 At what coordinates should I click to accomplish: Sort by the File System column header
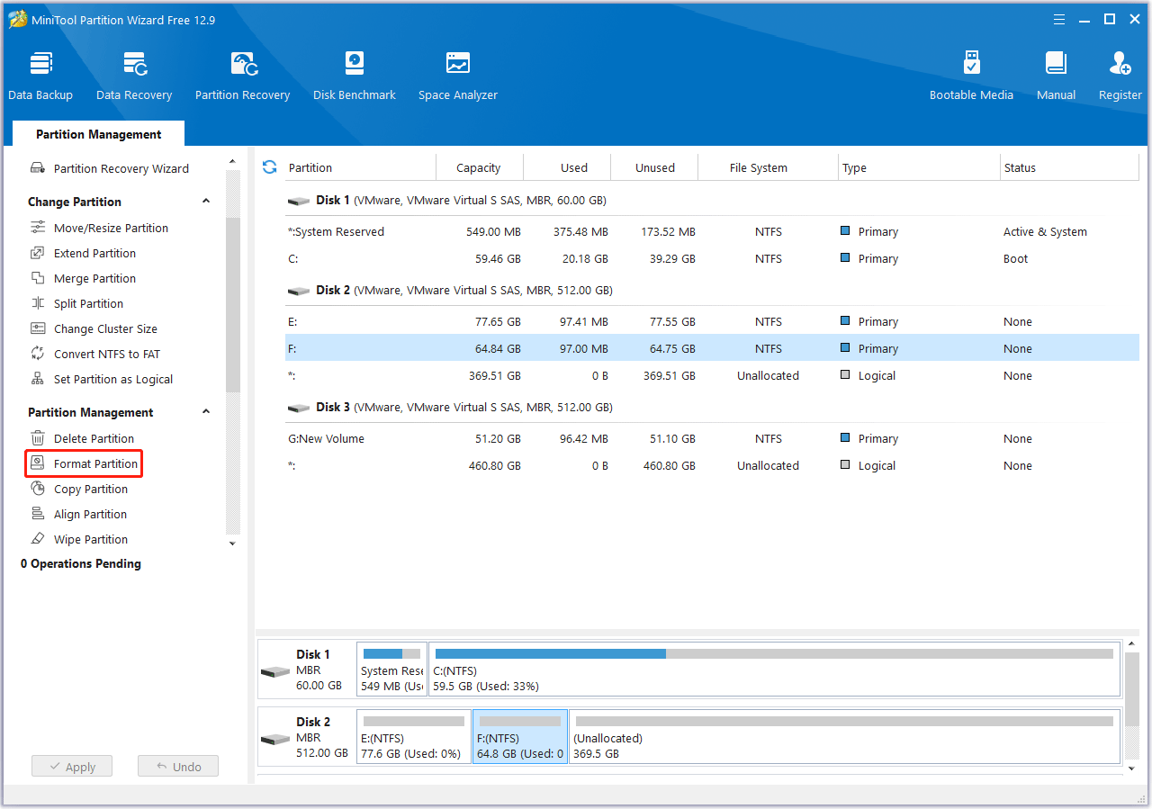click(x=769, y=167)
